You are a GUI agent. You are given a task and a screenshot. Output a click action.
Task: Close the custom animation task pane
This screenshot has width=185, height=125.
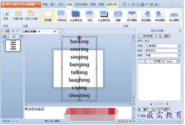pyautogui.click(x=180, y=31)
